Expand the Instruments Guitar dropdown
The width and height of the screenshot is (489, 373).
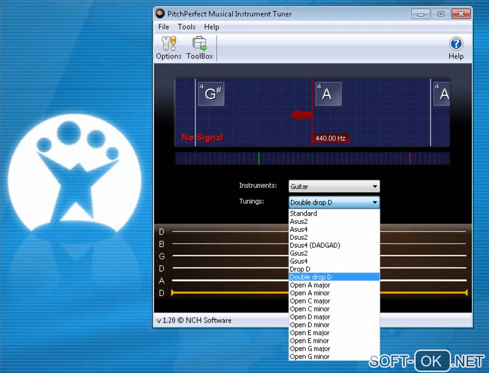tap(334, 186)
